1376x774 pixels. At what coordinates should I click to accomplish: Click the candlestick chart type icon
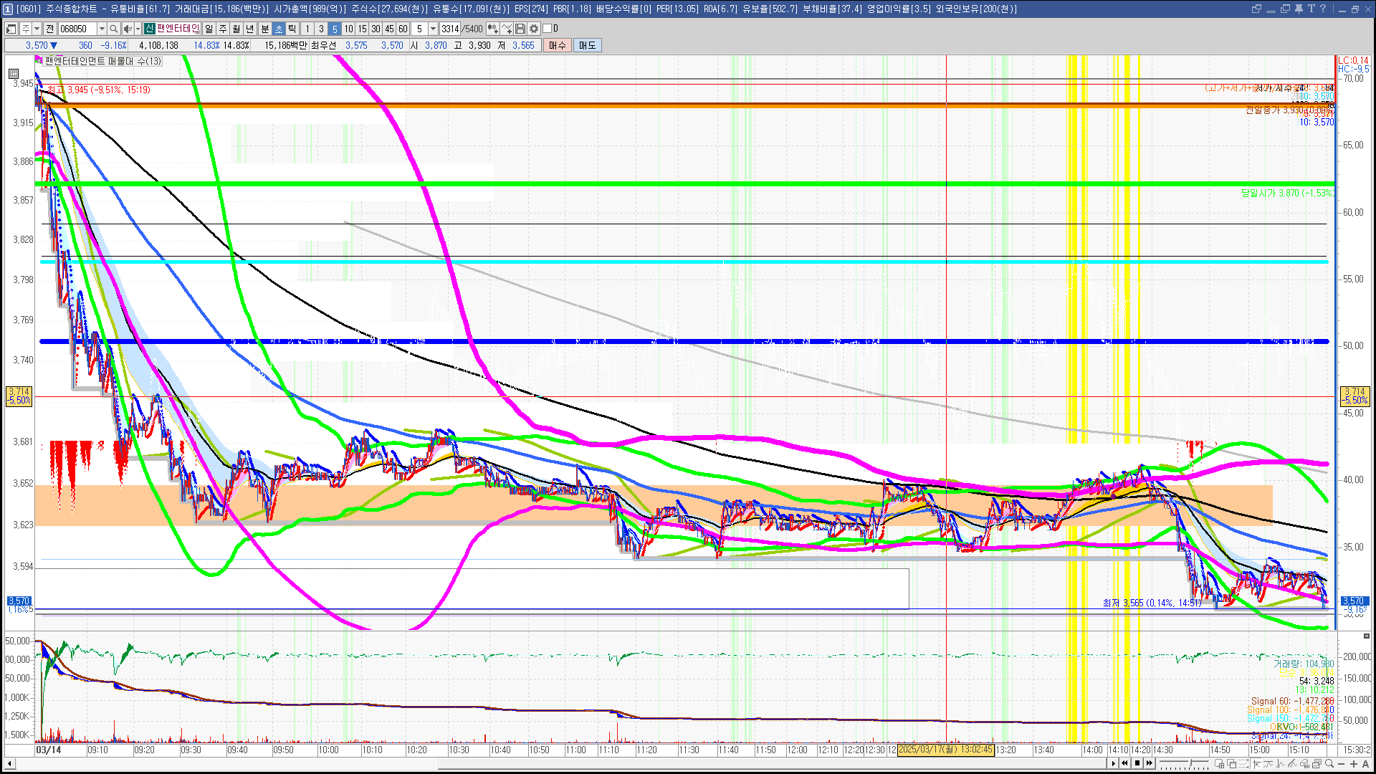[x=492, y=29]
